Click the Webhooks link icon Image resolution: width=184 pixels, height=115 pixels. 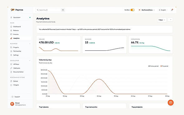pos(11,68)
